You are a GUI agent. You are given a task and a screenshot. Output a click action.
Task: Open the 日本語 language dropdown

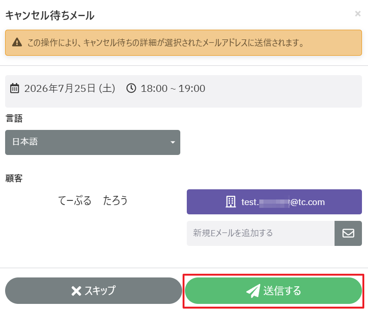click(x=93, y=142)
